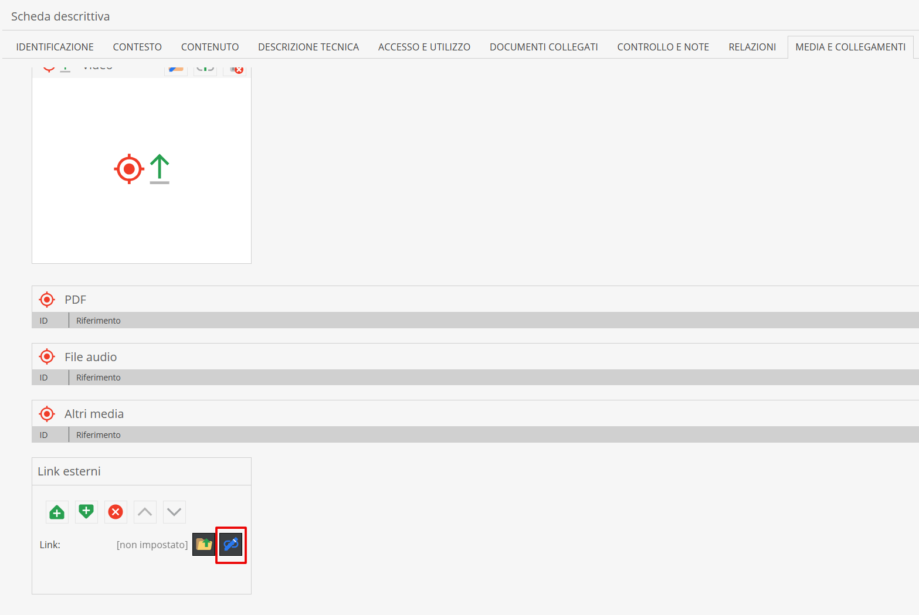Click the edit link chain icon

[231, 545]
